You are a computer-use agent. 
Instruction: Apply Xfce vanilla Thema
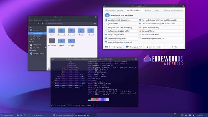(161, 31)
